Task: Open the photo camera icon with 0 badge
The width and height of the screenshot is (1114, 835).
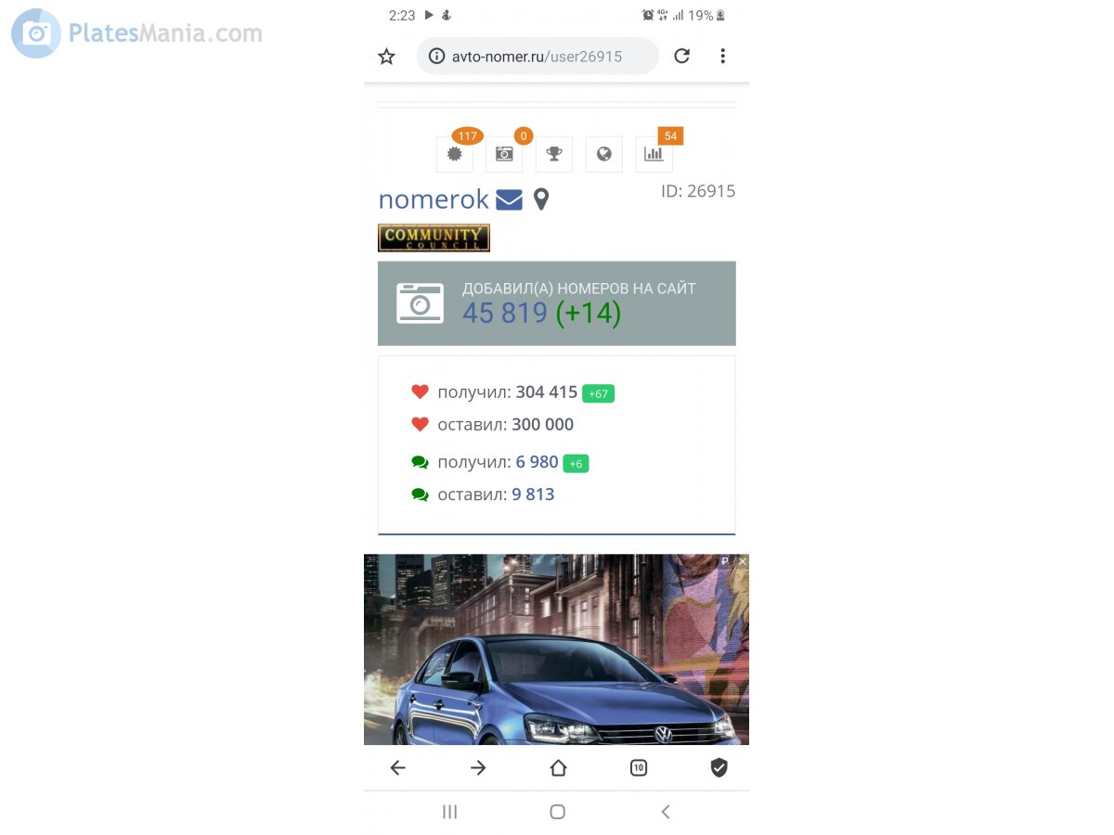Action: point(504,154)
